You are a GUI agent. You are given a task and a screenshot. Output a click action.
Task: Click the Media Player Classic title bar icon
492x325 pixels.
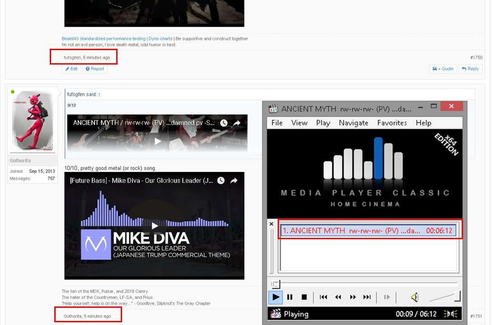273,109
